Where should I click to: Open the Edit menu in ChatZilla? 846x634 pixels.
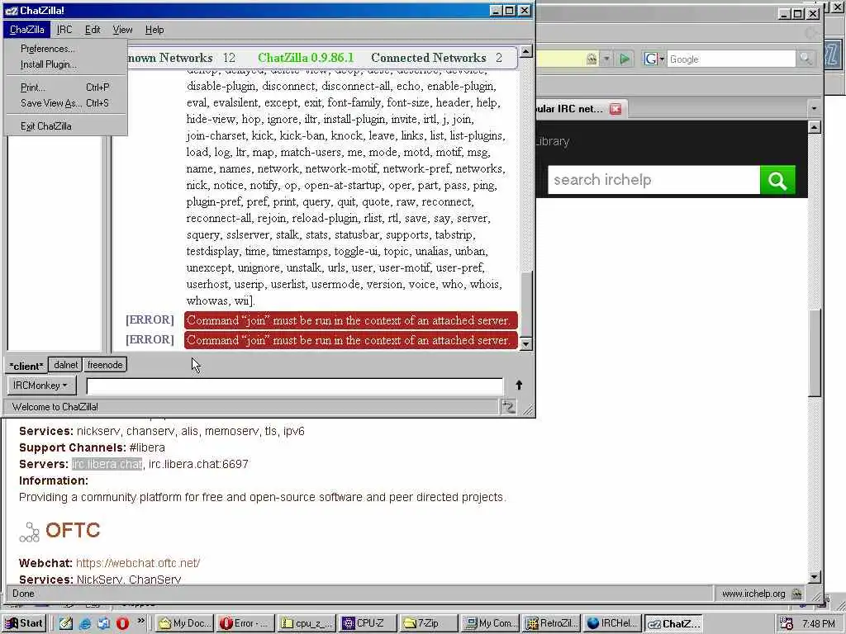(93, 30)
